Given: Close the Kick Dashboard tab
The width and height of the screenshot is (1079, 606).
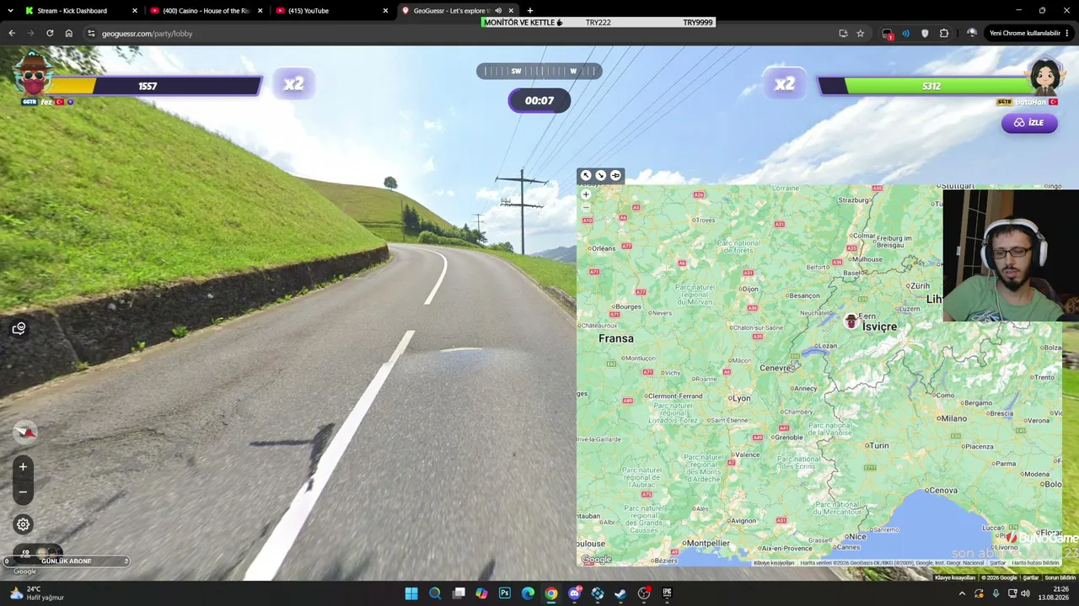Looking at the screenshot, I should click(134, 11).
